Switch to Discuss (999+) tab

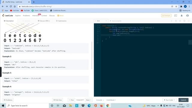click(44, 21)
